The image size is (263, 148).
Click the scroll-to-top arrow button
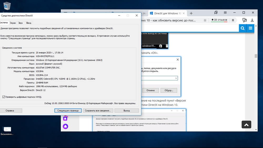[246, 124]
